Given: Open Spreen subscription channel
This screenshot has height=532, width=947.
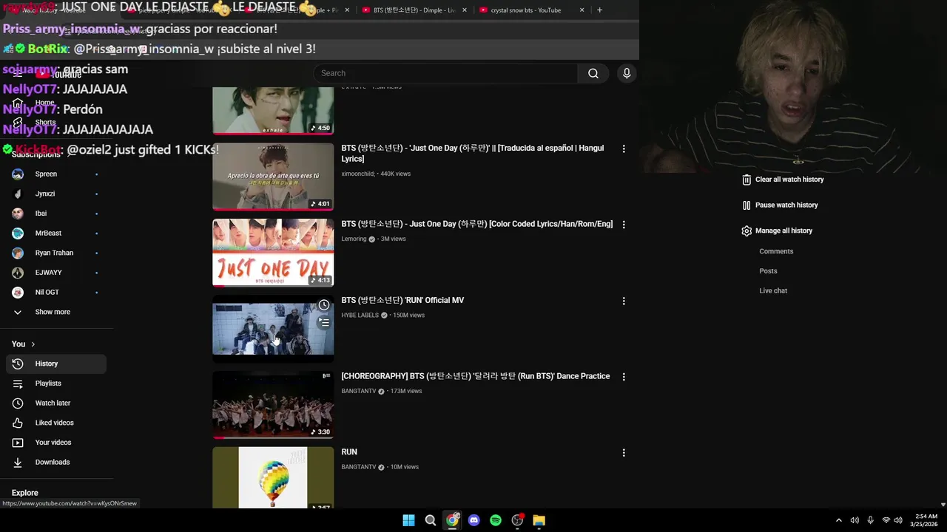Looking at the screenshot, I should pos(56,174).
